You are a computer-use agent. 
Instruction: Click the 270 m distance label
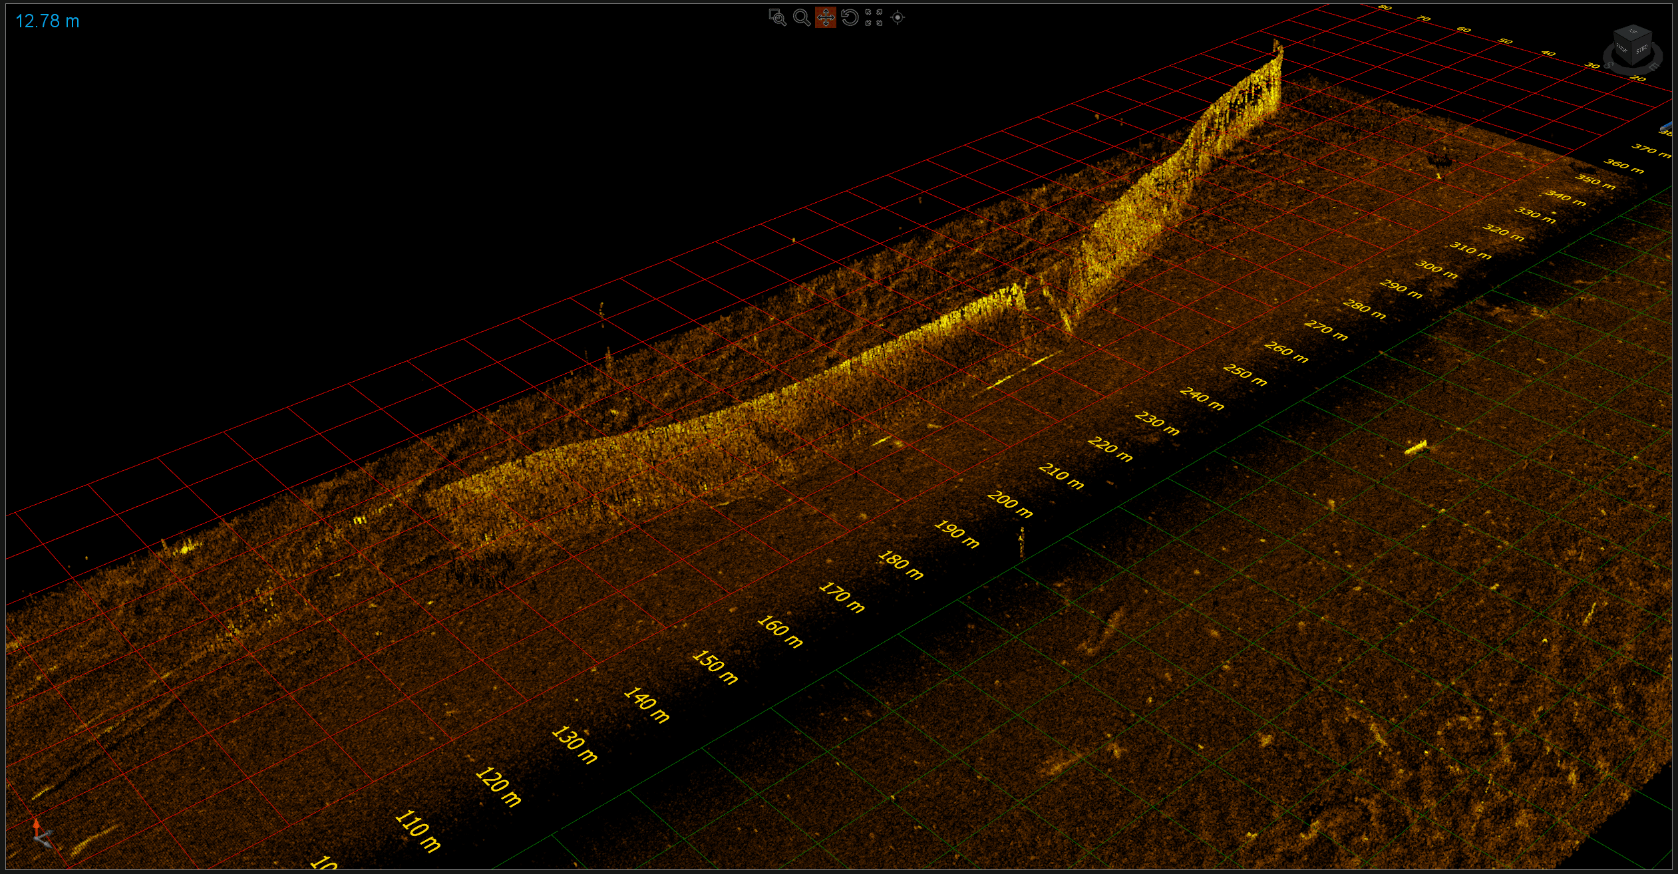coord(1326,330)
